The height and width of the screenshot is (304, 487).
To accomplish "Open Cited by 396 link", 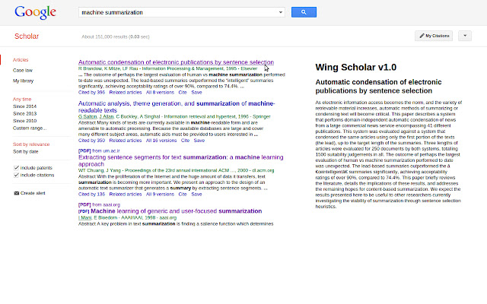I will (x=91, y=93).
